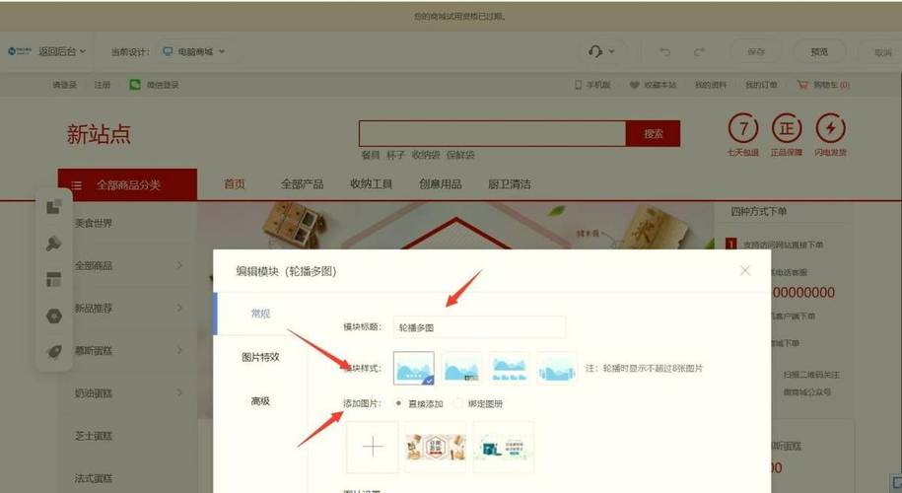The width and height of the screenshot is (902, 493).
Task: Select the page layout icon in sidebar
Action: click(54, 280)
